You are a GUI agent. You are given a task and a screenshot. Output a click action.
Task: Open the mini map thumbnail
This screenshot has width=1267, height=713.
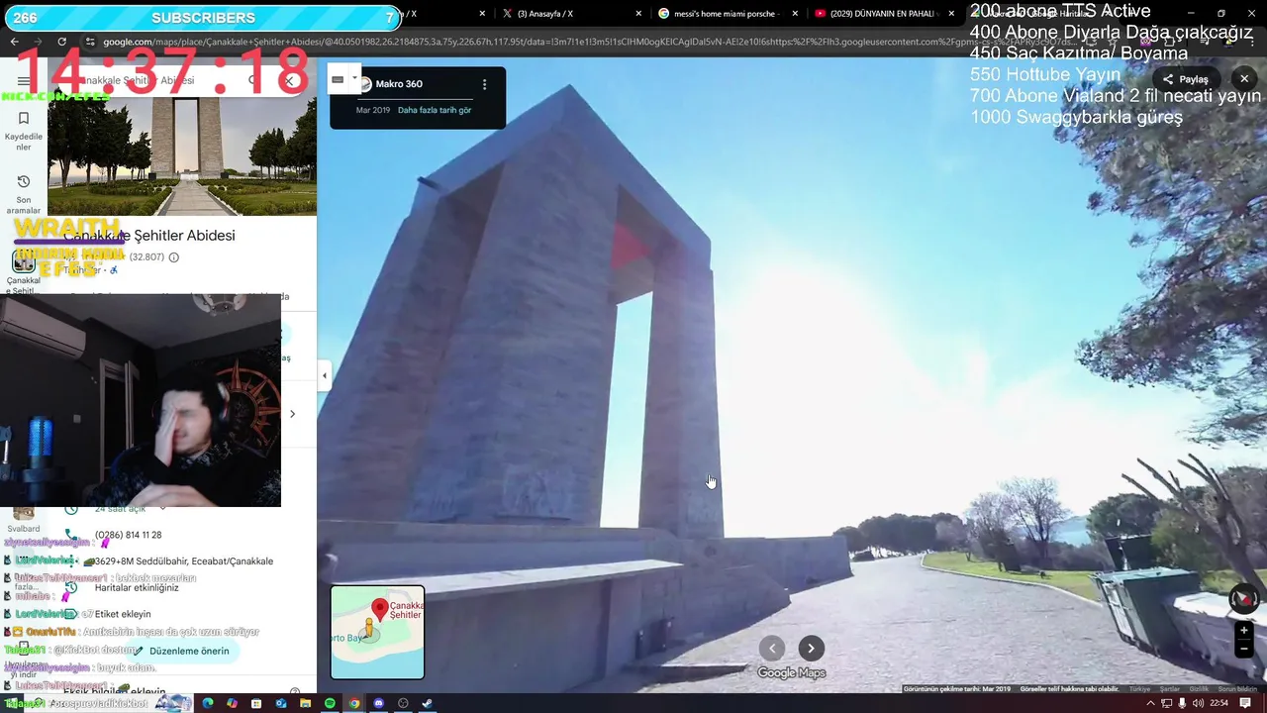377,632
